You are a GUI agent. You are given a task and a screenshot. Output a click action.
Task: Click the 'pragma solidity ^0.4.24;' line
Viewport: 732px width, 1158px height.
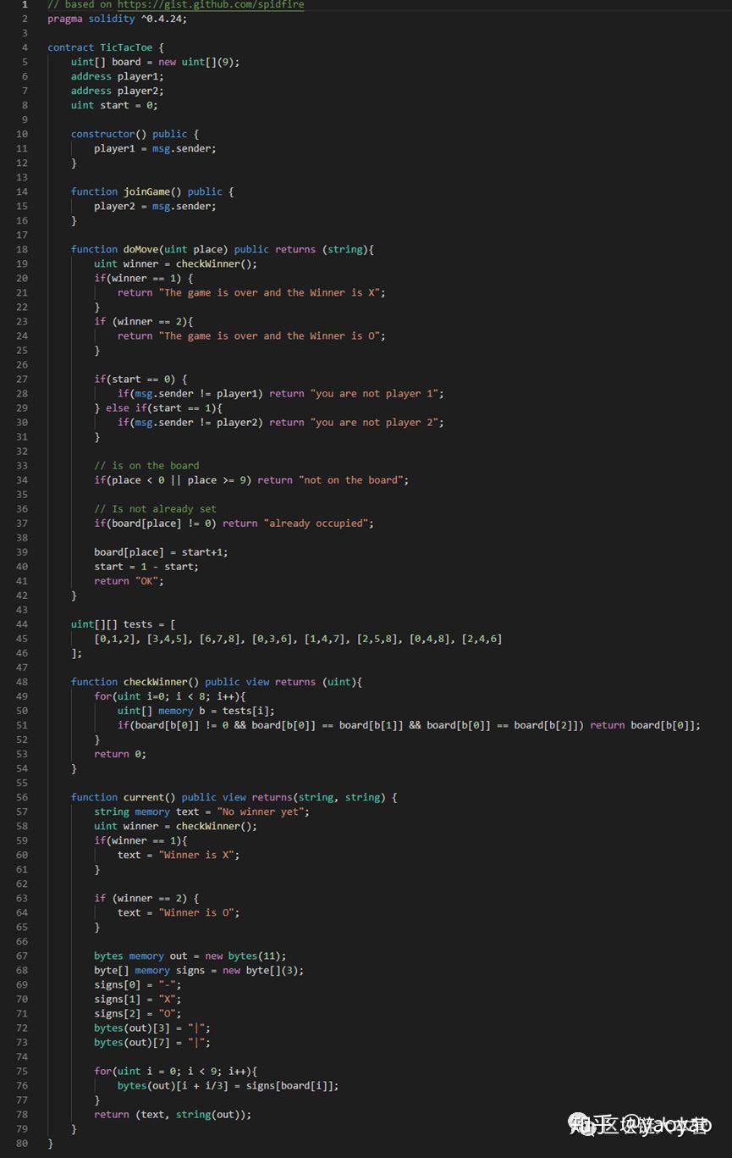click(x=117, y=19)
